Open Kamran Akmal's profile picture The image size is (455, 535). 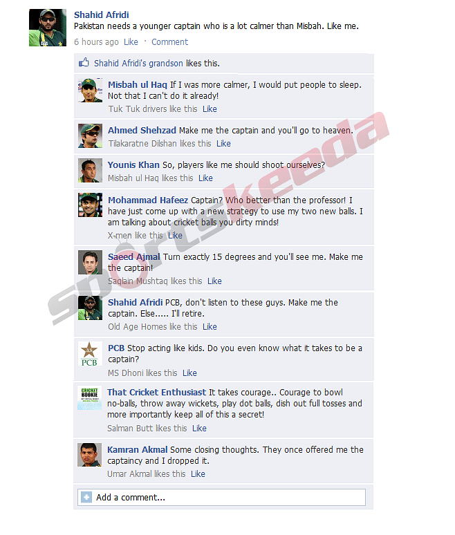click(89, 455)
